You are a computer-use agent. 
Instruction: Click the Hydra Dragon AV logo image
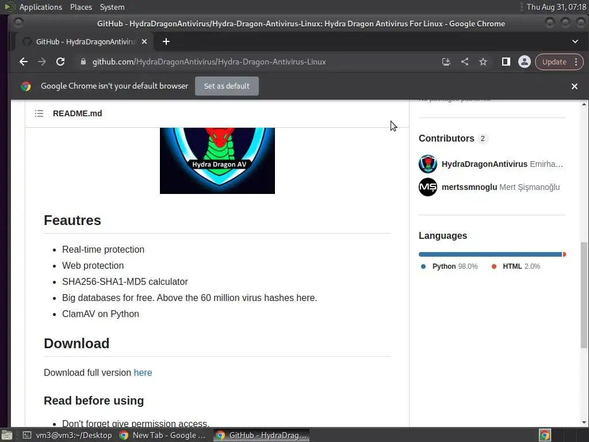(217, 161)
